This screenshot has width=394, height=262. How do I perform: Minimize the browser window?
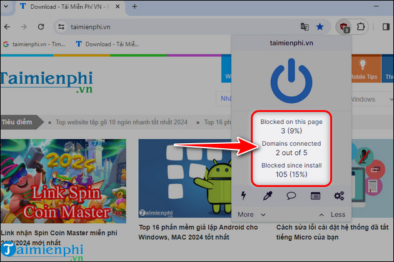[376, 6]
